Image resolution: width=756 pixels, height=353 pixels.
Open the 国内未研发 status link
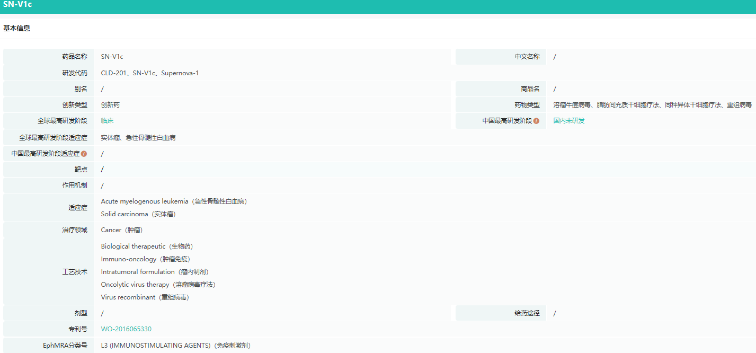[x=569, y=121]
